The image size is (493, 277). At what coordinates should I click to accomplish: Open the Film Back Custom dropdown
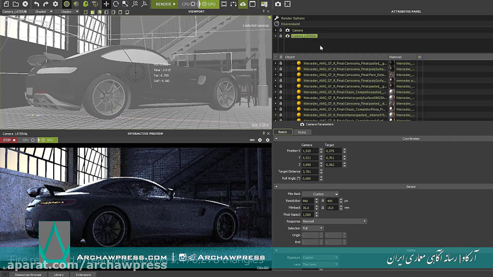point(320,194)
